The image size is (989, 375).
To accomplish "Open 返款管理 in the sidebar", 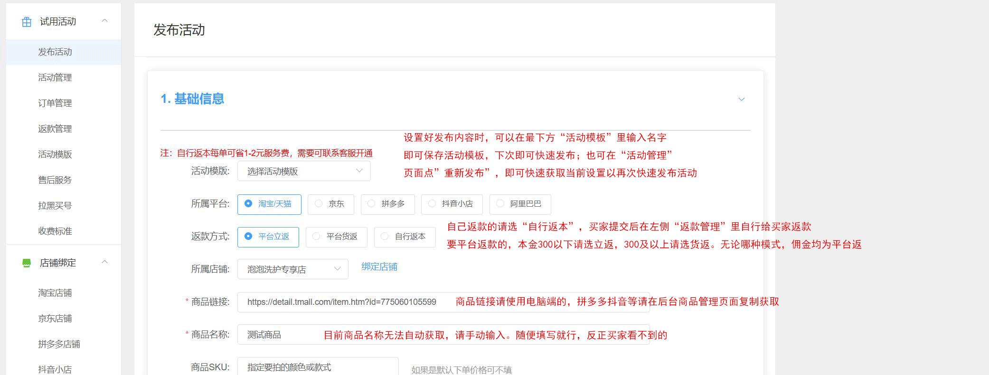I will click(x=55, y=129).
